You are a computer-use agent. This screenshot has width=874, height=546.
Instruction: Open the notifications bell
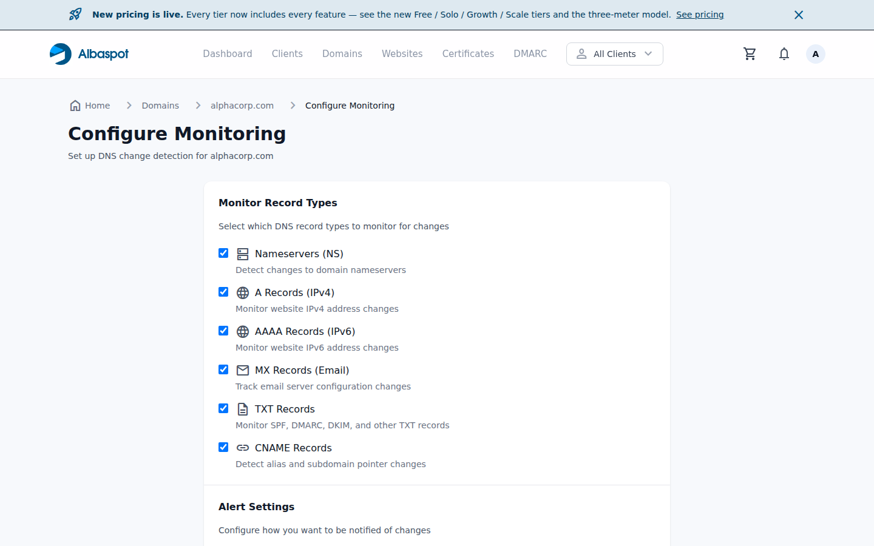point(784,54)
